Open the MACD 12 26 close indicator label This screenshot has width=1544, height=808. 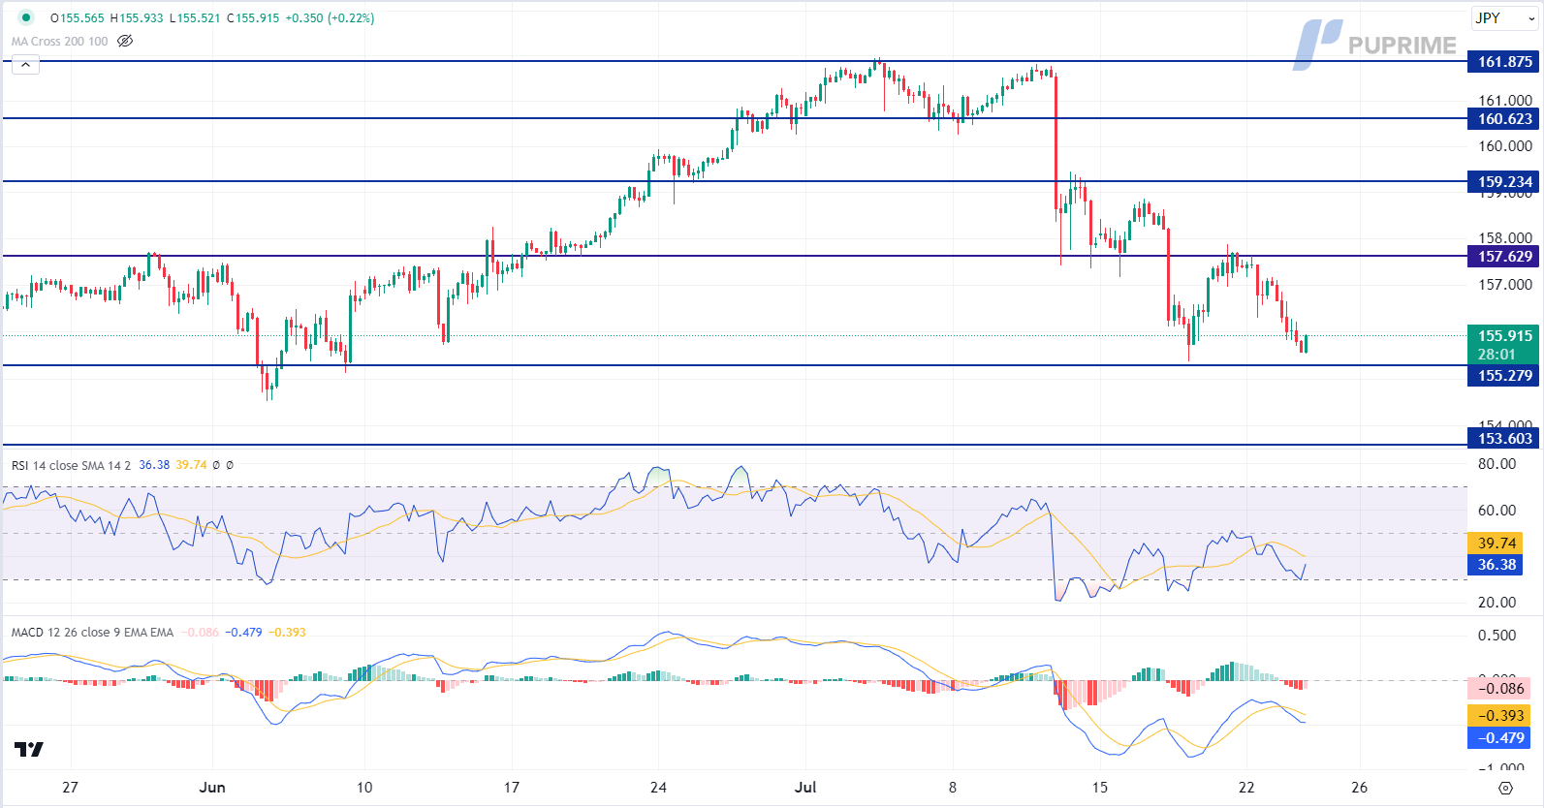click(x=92, y=632)
